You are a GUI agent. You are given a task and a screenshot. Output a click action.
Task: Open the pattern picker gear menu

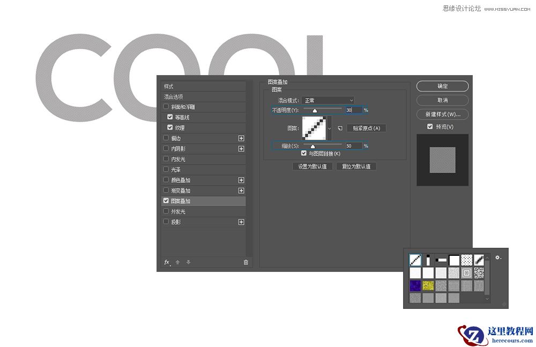tap(498, 257)
